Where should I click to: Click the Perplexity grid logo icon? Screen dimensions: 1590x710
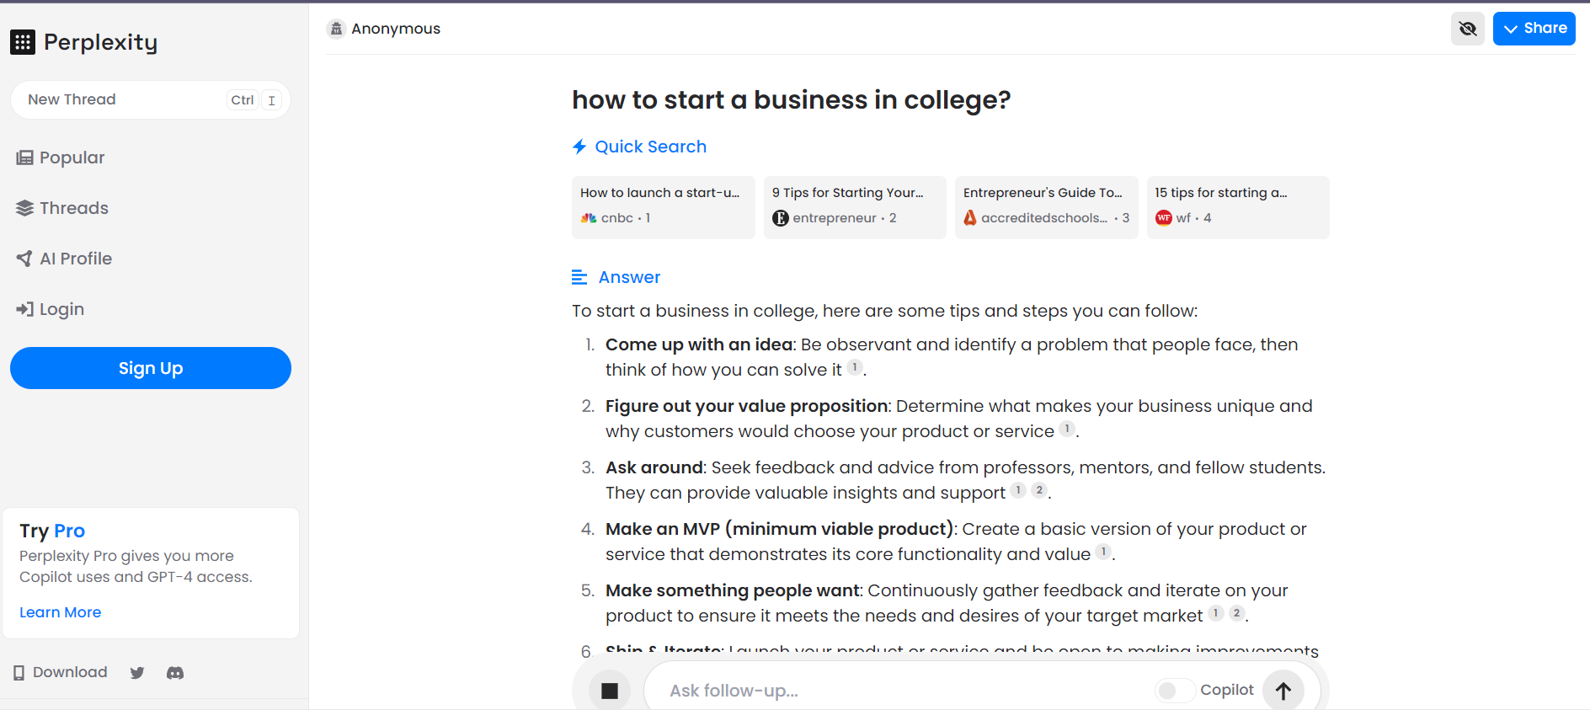(x=23, y=42)
